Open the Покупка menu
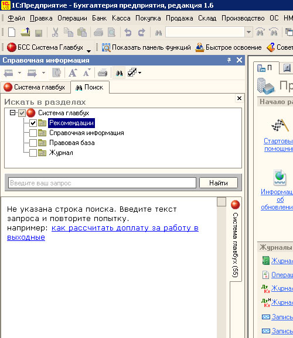The width and height of the screenshot is (293, 338). point(148,18)
